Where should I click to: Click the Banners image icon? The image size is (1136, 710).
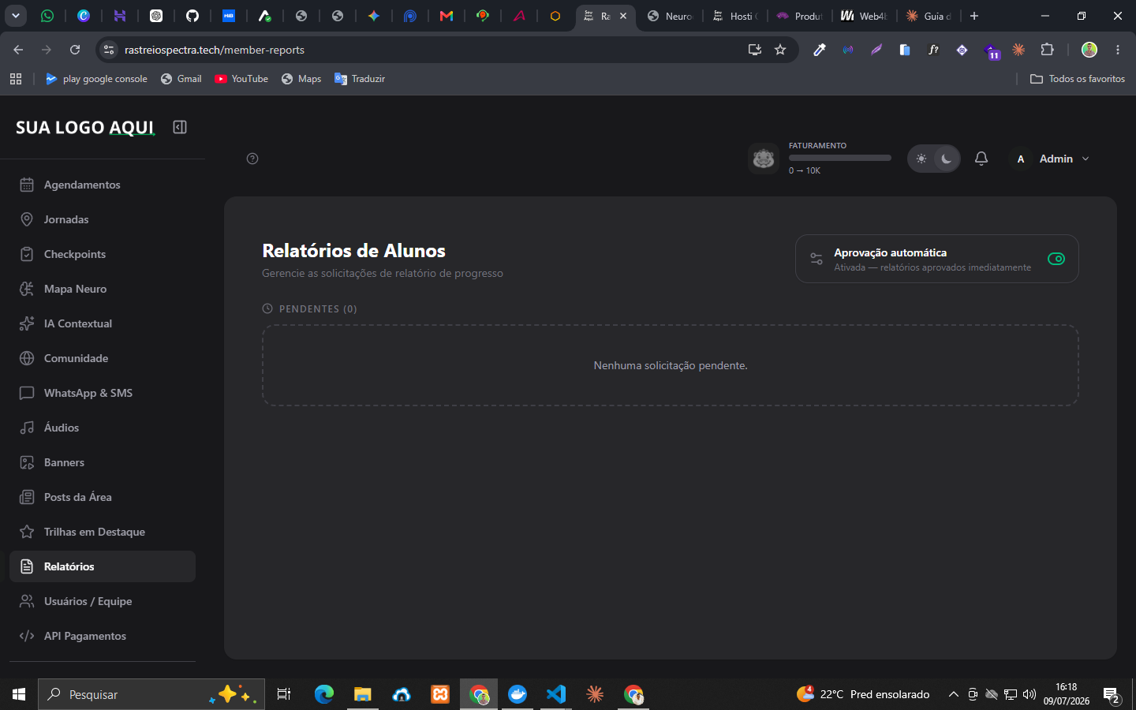[27, 462]
